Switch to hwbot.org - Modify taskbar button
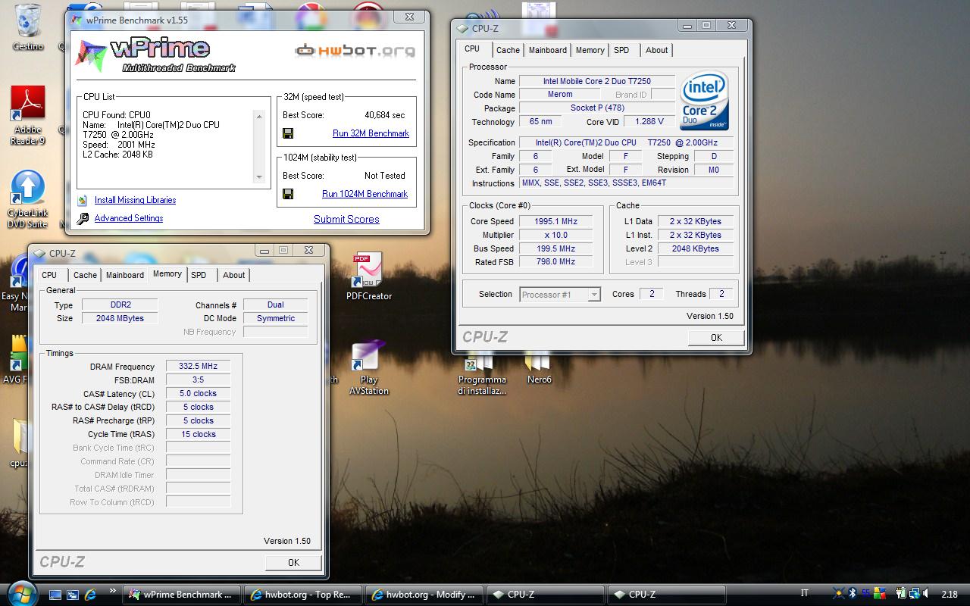 coord(424,595)
